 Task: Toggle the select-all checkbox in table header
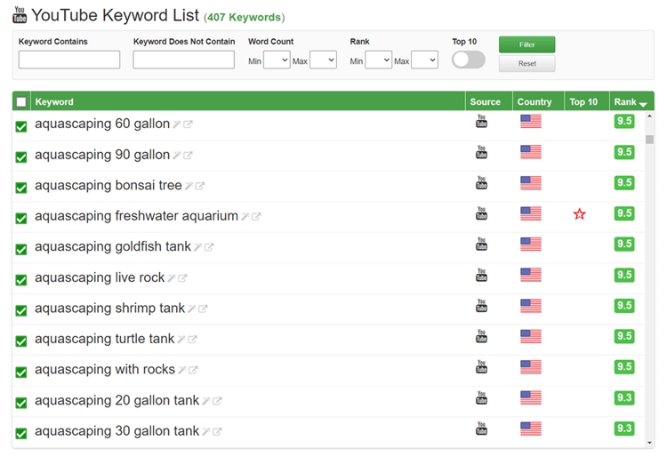tap(21, 102)
